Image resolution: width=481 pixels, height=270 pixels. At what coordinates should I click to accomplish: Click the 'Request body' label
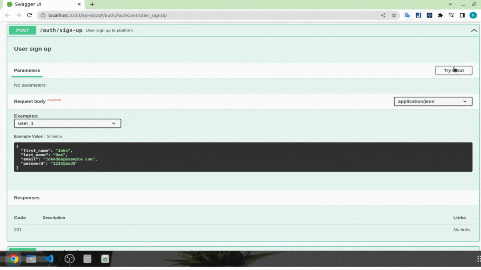point(30,101)
